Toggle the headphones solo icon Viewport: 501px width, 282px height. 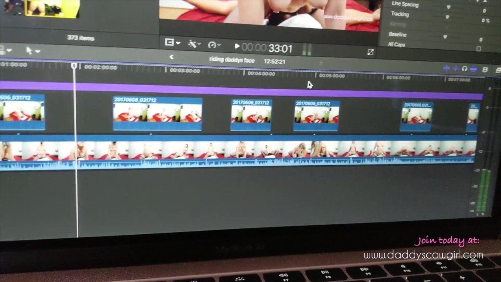[x=465, y=69]
